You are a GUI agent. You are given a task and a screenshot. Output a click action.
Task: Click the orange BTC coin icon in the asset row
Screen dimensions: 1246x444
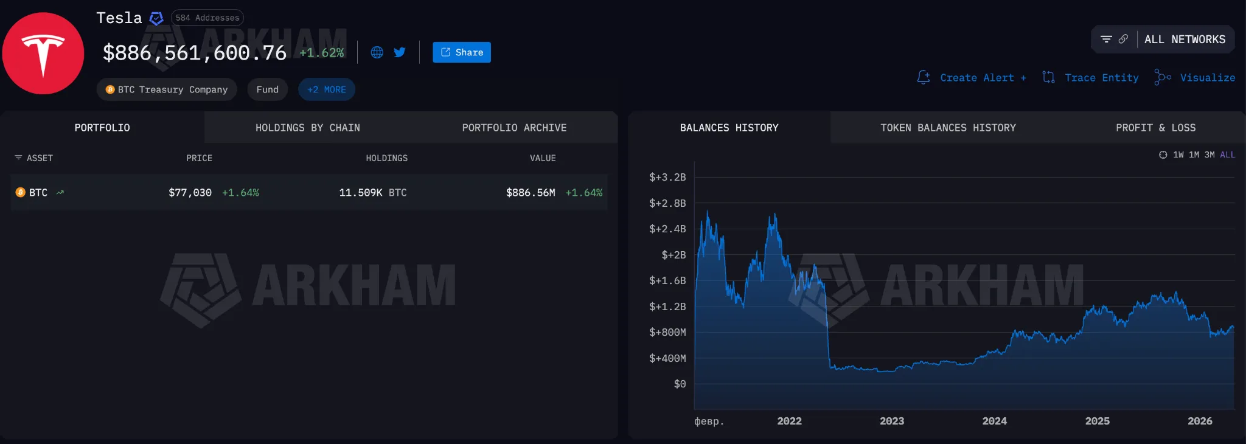20,192
